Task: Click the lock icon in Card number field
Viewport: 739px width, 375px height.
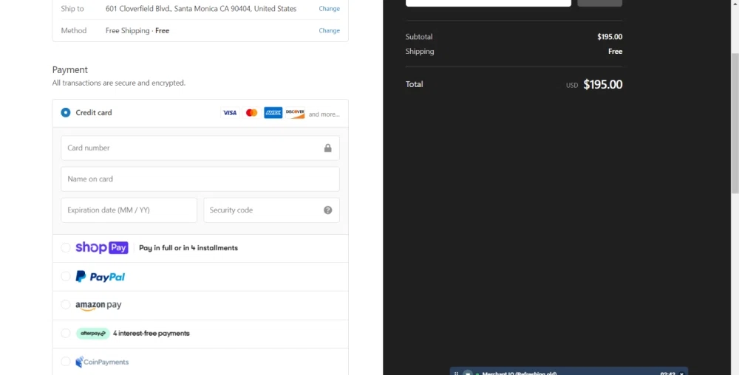Action: (x=327, y=148)
